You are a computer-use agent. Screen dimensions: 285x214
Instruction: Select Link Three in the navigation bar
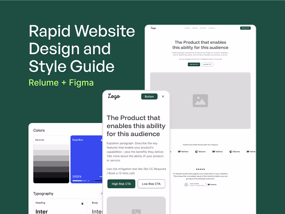click(203, 28)
